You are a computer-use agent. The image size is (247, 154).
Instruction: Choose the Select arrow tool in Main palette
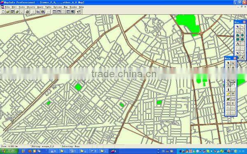(228, 63)
